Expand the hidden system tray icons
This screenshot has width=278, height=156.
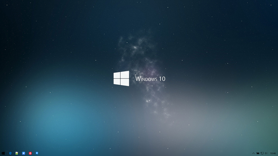point(253,153)
